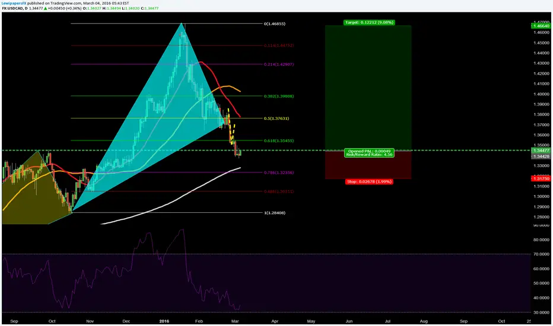Click the 80.0000 RSI axis label
553x326 pixels.
[x=541, y=239]
